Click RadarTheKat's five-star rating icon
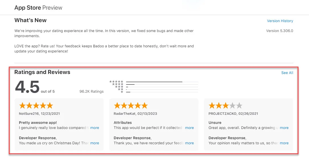The height and width of the screenshot is (159, 309). (x=131, y=106)
